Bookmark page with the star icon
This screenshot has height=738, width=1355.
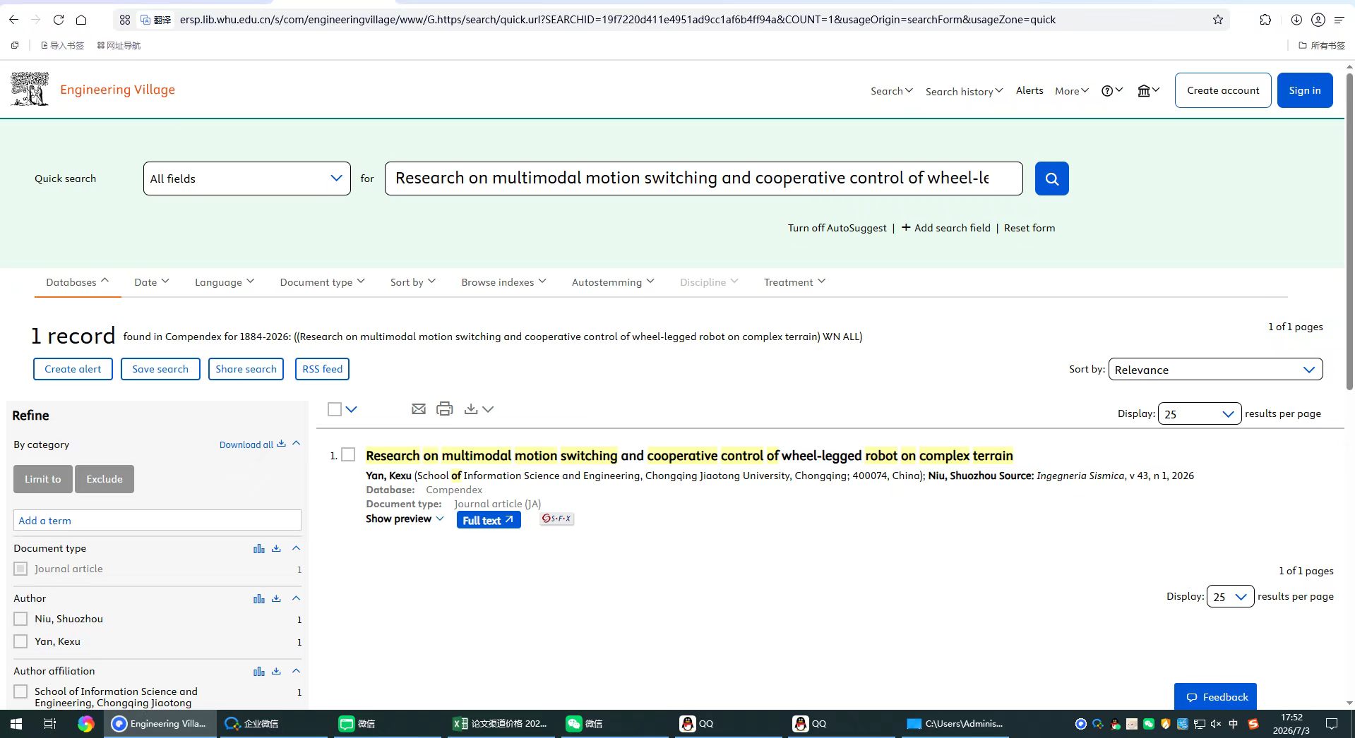click(1217, 20)
